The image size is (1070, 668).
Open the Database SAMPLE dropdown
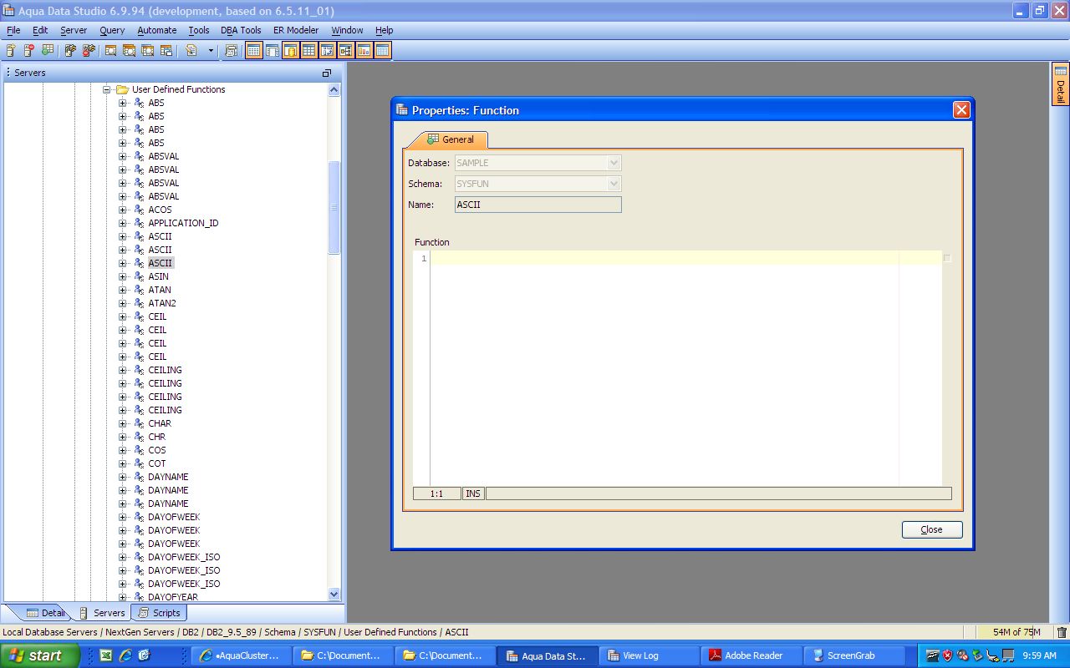point(614,163)
